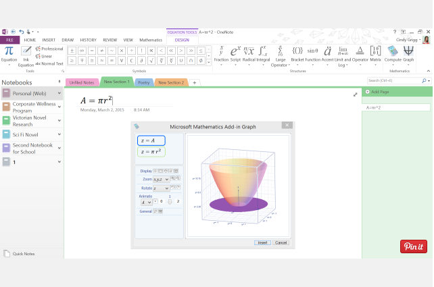Insert the union symbol
The height and width of the screenshot is (287, 434).
click(181, 60)
